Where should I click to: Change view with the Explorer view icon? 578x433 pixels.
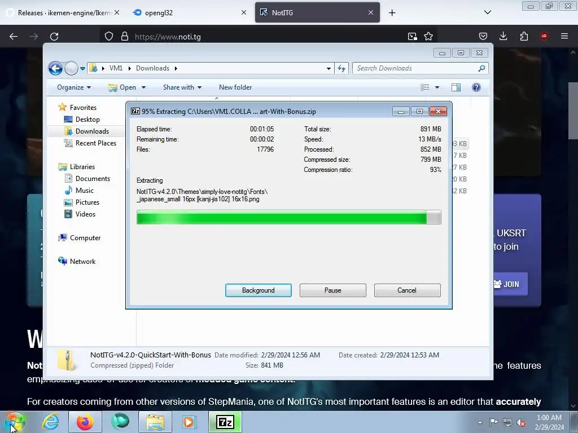[x=424, y=87]
